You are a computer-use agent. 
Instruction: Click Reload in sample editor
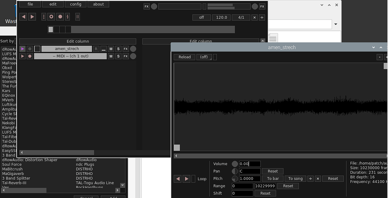pos(185,57)
